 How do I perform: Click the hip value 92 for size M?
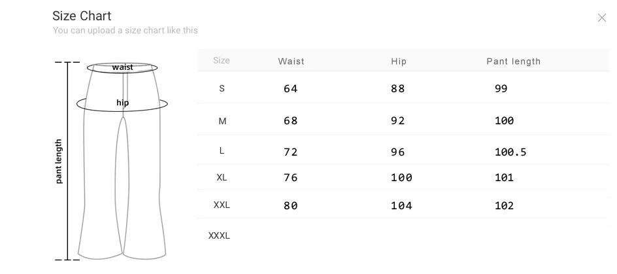pyautogui.click(x=398, y=121)
